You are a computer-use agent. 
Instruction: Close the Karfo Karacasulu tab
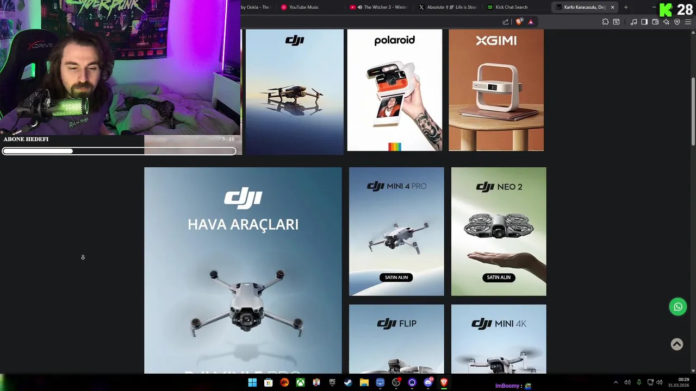pos(612,7)
